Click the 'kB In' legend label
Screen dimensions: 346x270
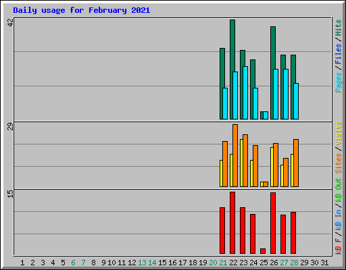pyautogui.click(x=339, y=219)
